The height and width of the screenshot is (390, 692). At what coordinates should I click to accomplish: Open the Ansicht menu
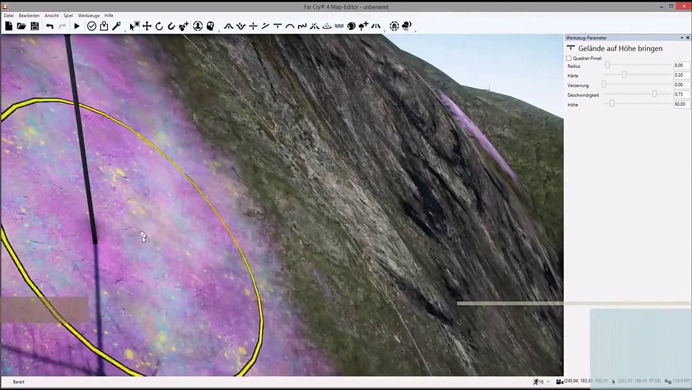(x=52, y=16)
